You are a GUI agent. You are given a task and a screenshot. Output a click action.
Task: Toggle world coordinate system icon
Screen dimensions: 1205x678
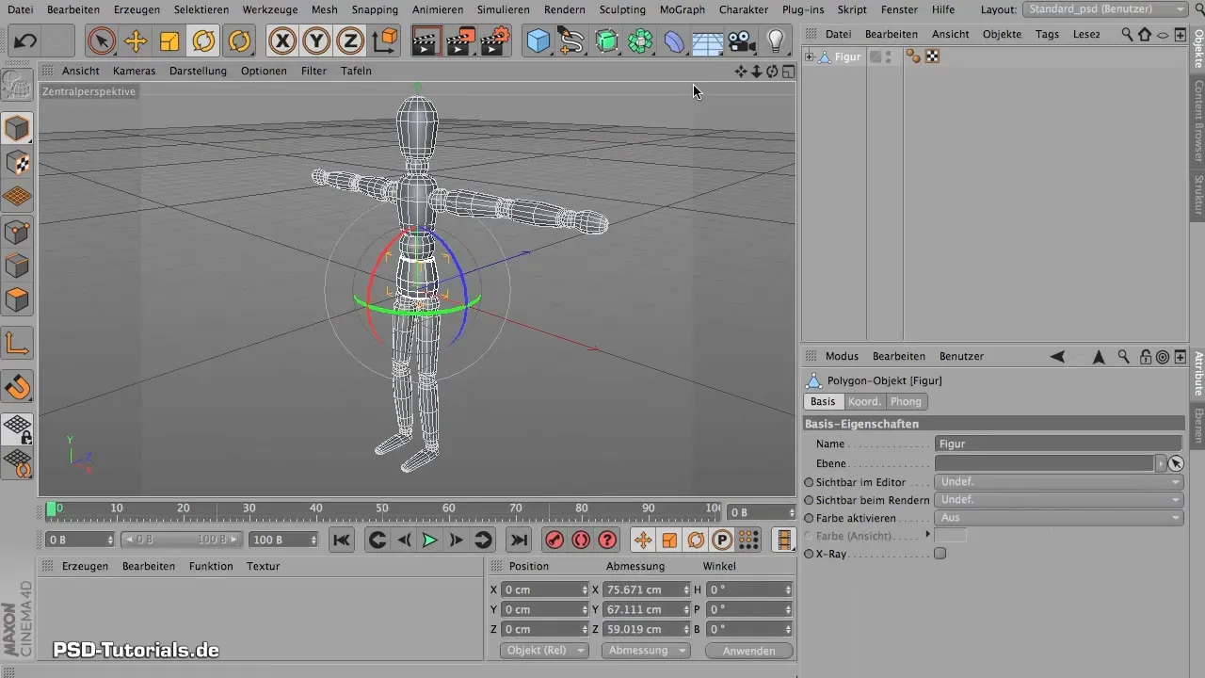tap(385, 40)
